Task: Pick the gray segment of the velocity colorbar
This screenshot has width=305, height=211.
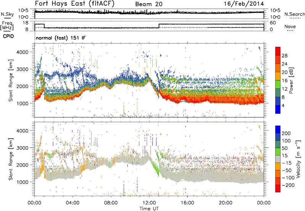Action: (278, 159)
